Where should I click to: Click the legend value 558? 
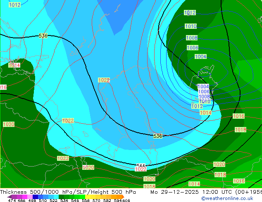point(86,200)
